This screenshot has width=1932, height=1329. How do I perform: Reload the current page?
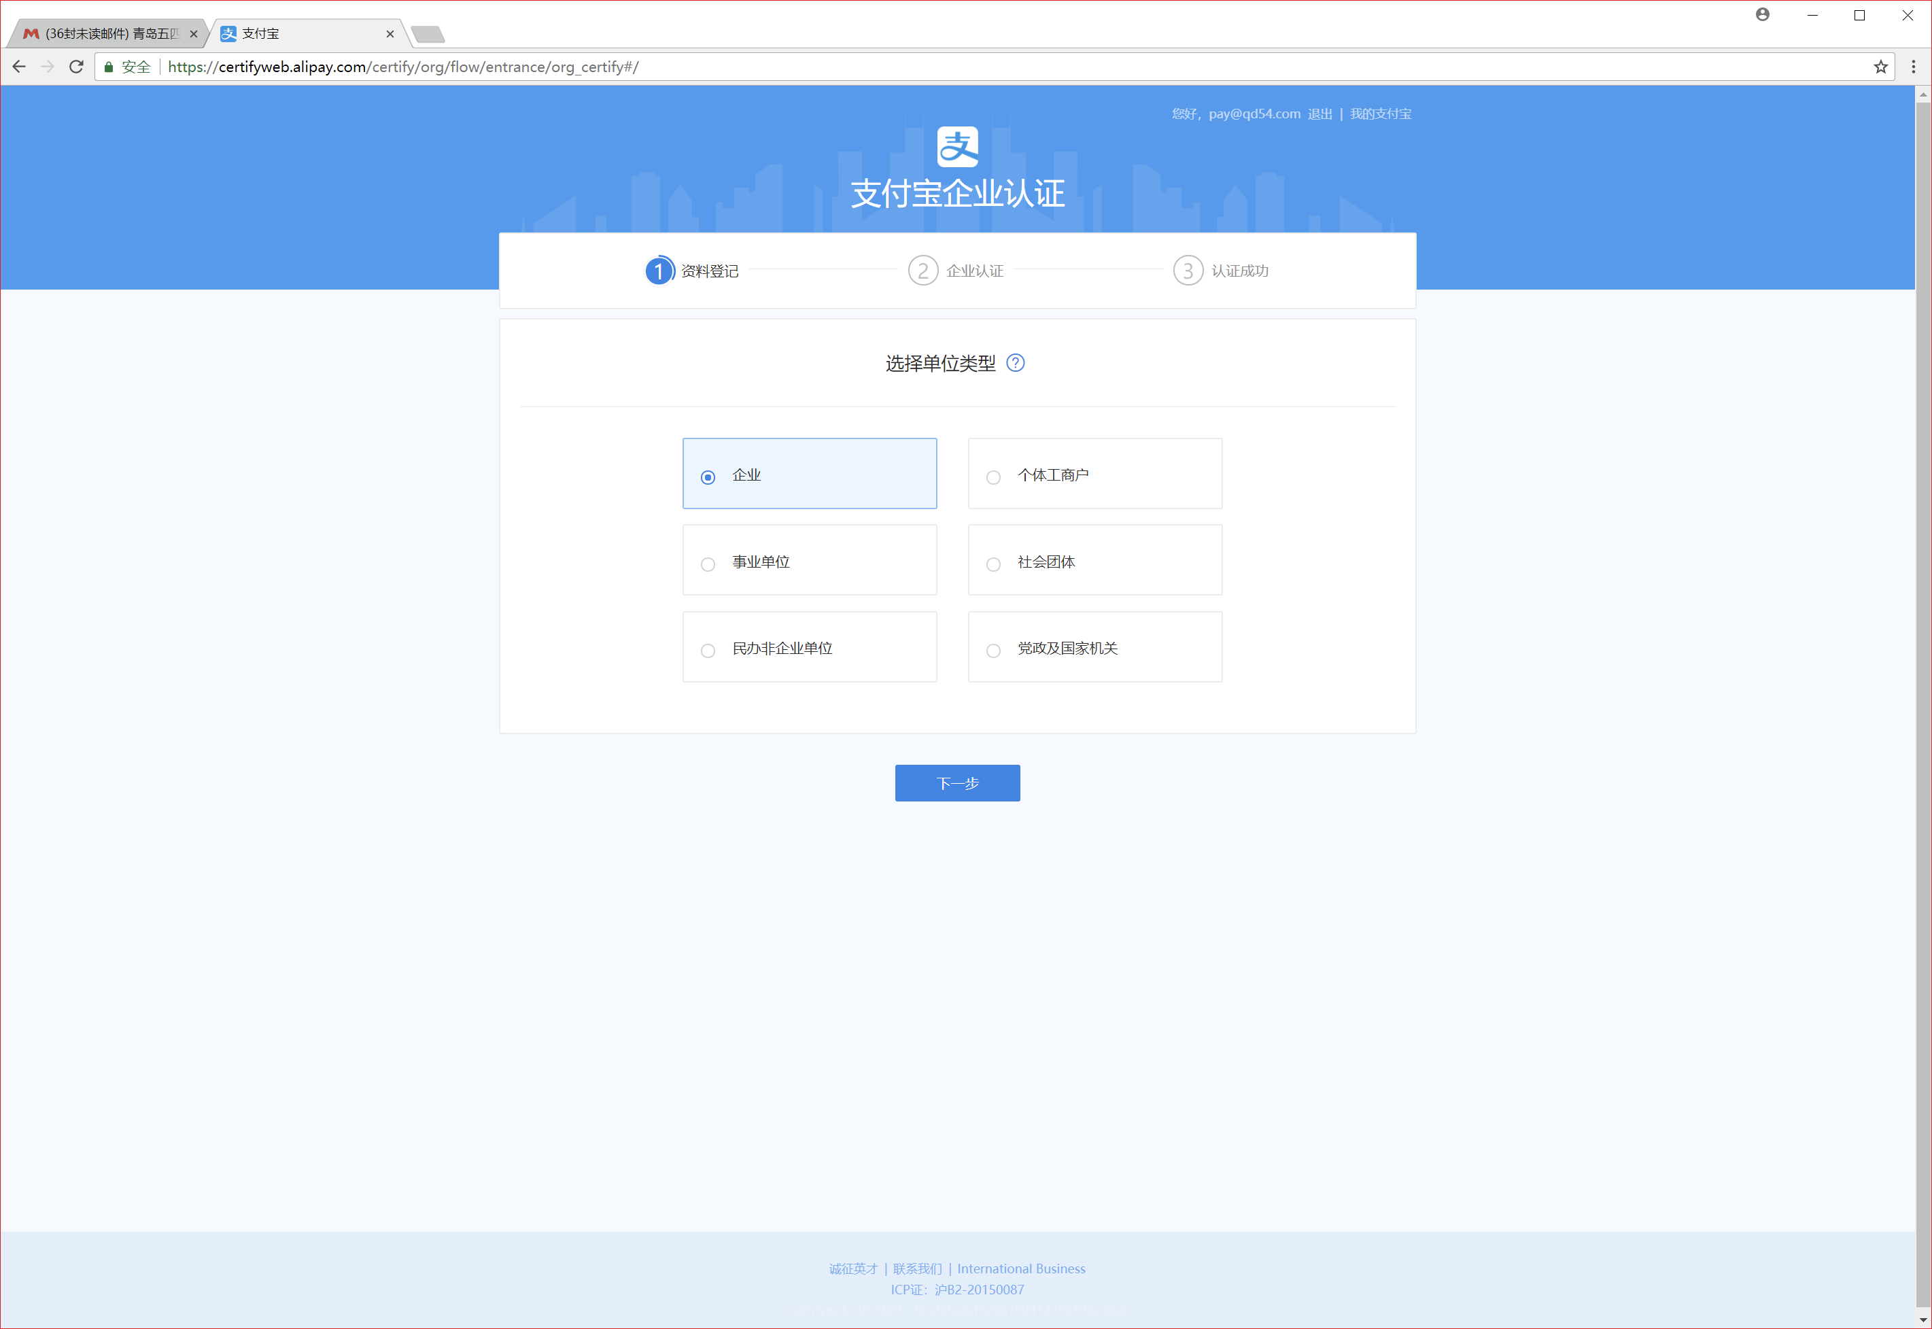(75, 67)
